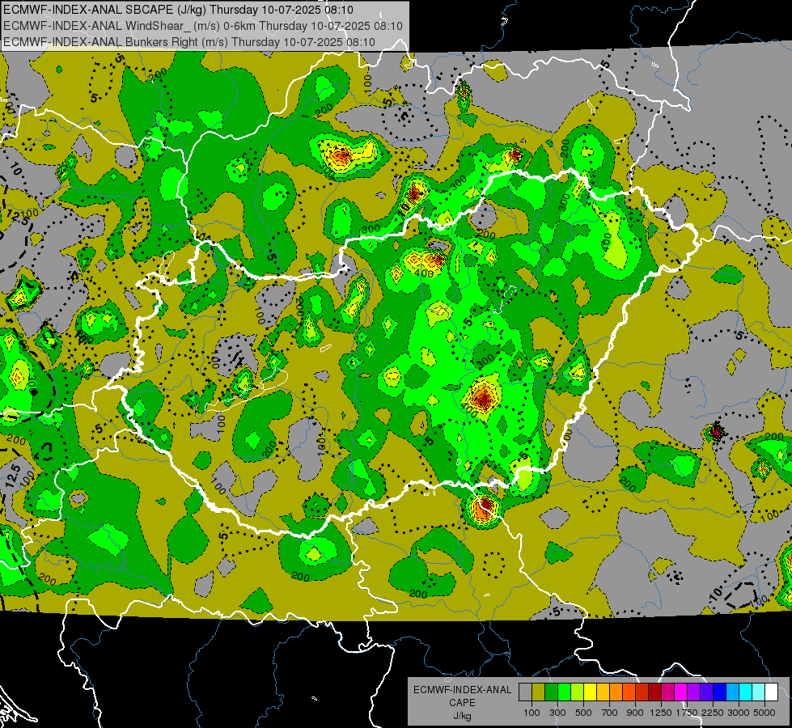This screenshot has height=728, width=792.
Task: Select the bright green legend swatch
Action: click(x=564, y=692)
